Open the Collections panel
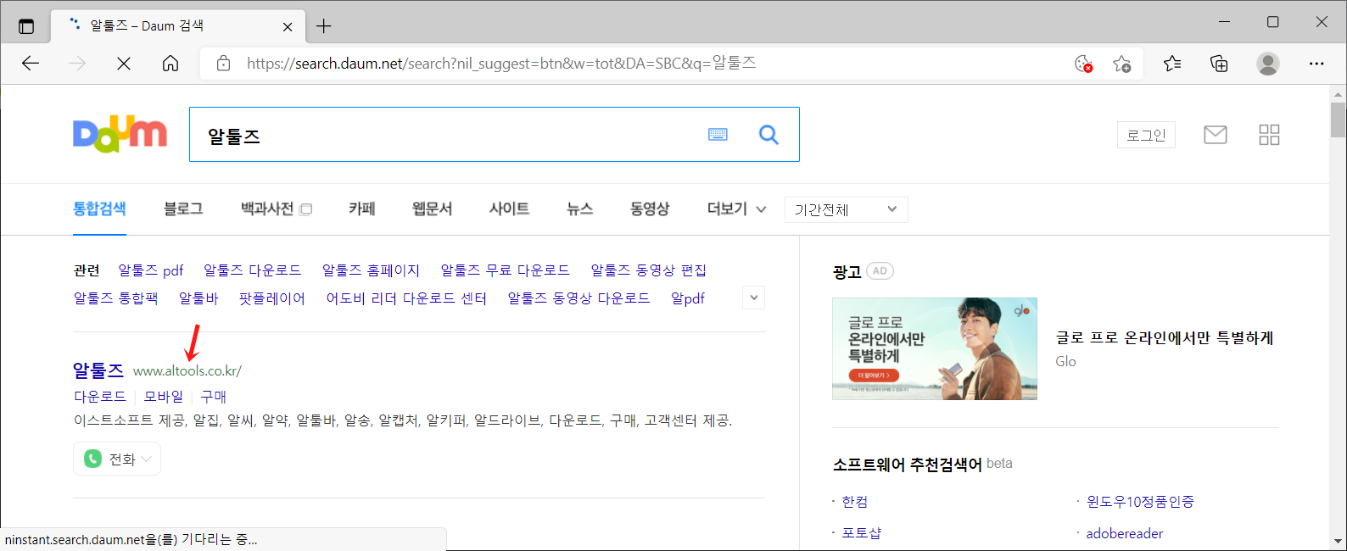The image size is (1347, 551). coord(1219,64)
